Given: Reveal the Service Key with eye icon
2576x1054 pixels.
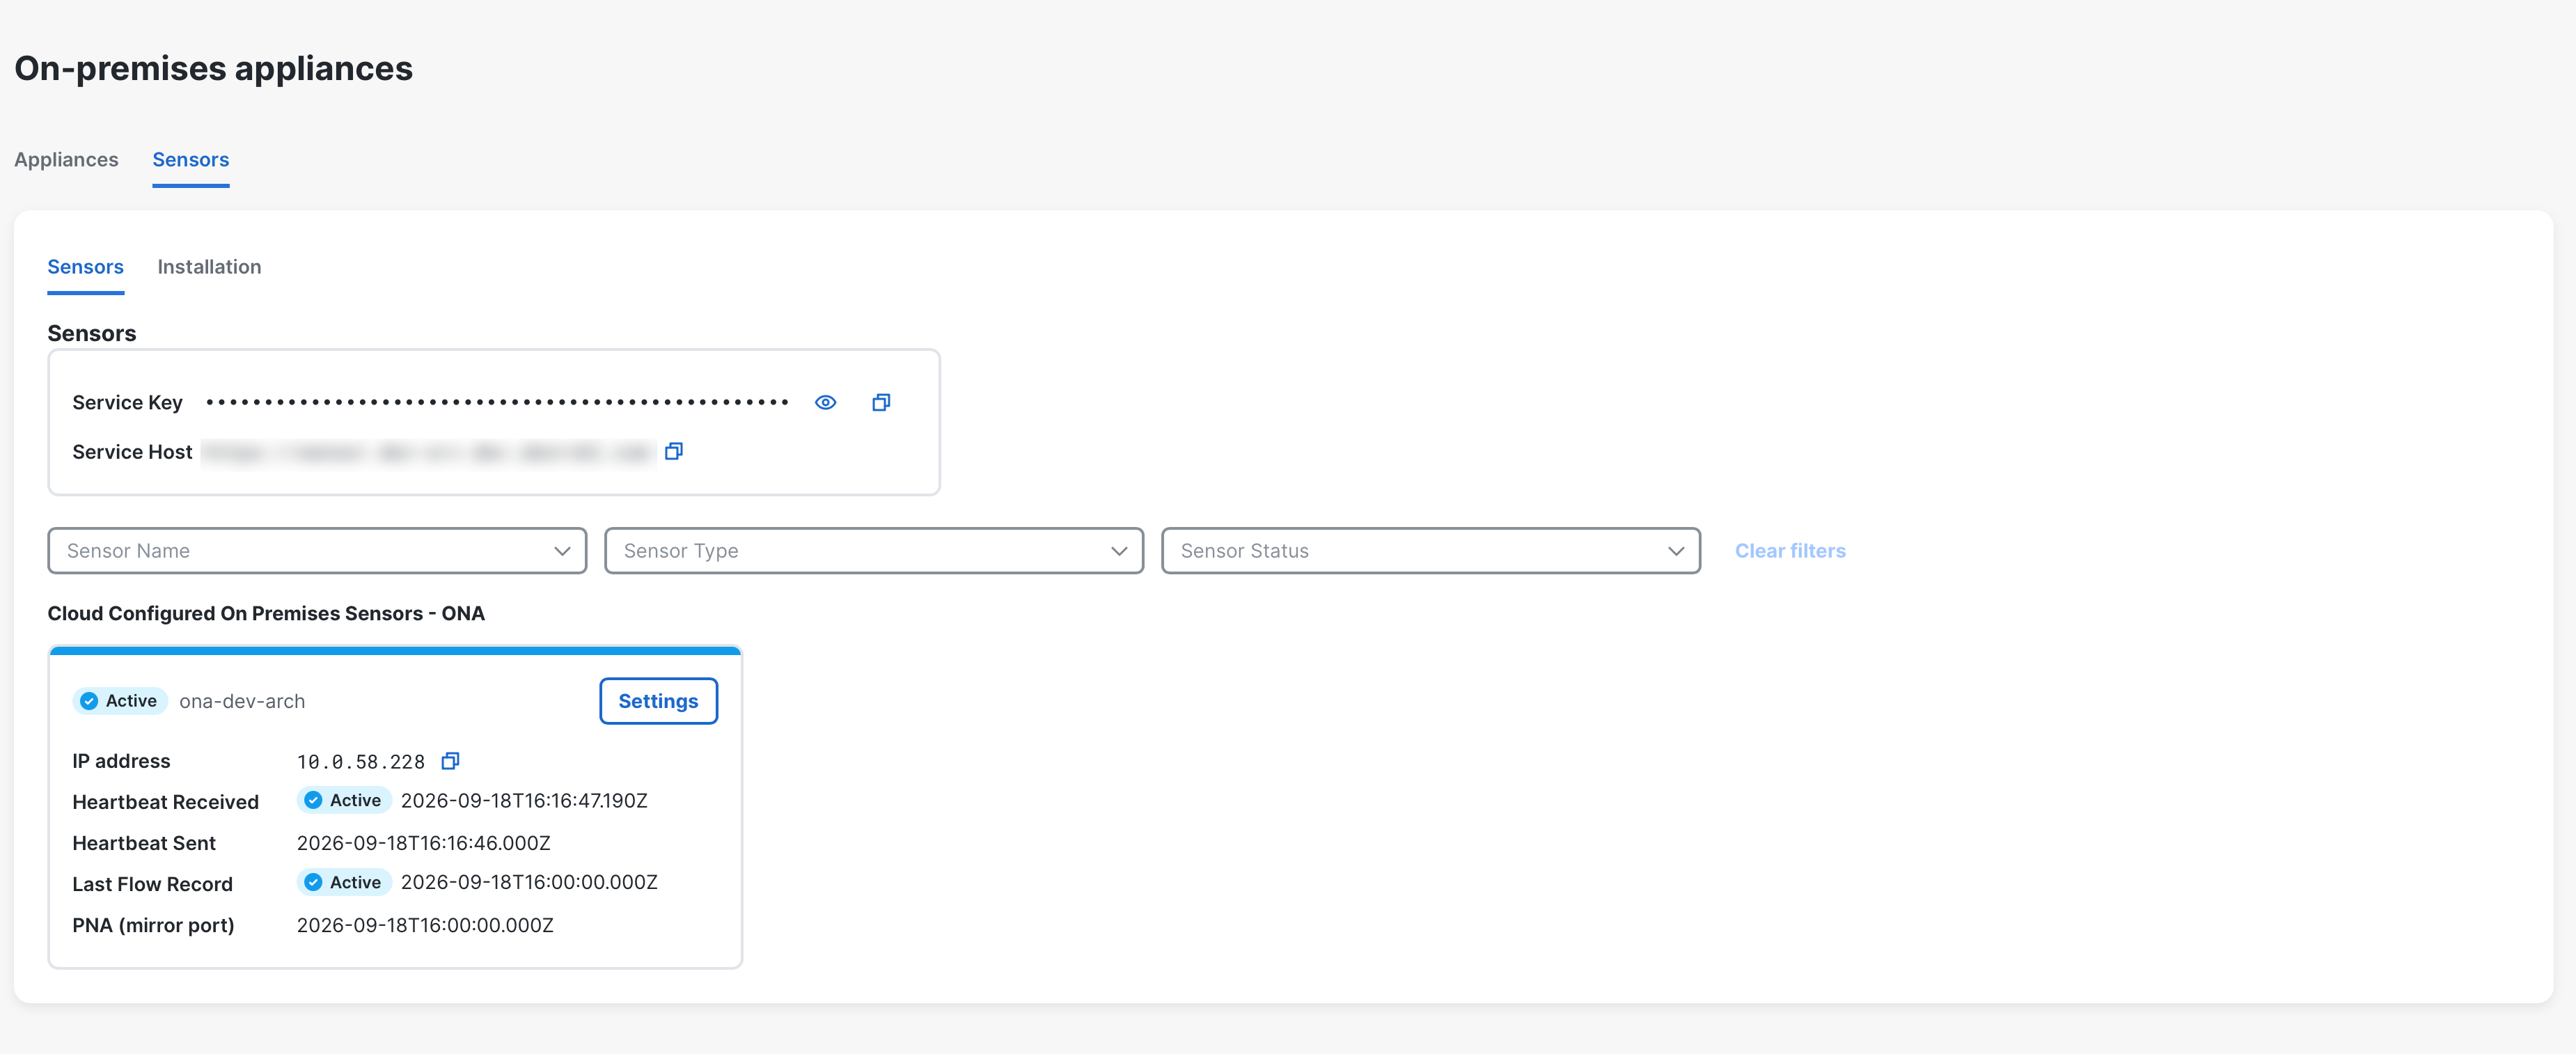Looking at the screenshot, I should tap(825, 402).
